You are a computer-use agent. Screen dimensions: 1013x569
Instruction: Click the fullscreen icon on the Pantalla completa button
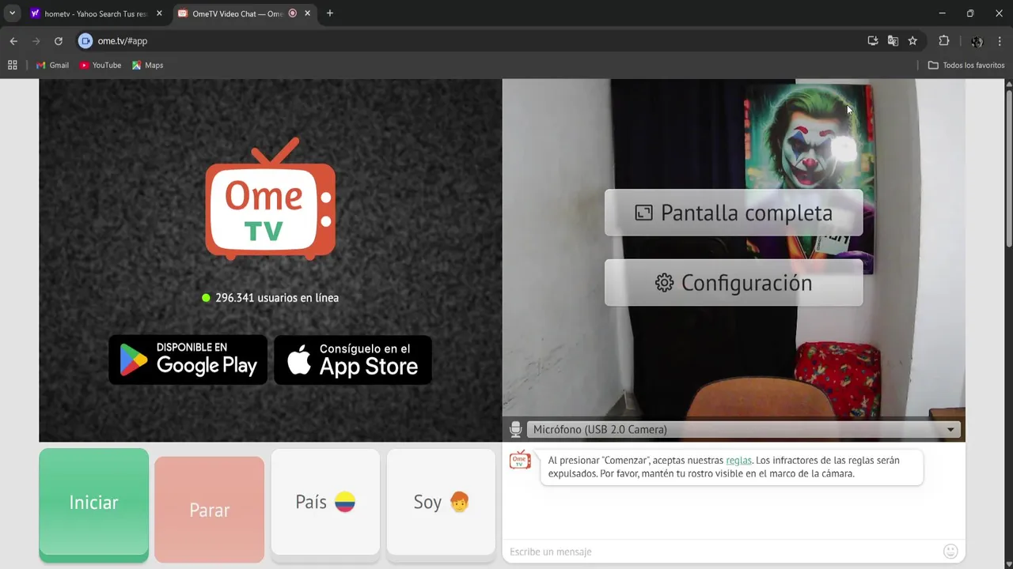coord(643,213)
